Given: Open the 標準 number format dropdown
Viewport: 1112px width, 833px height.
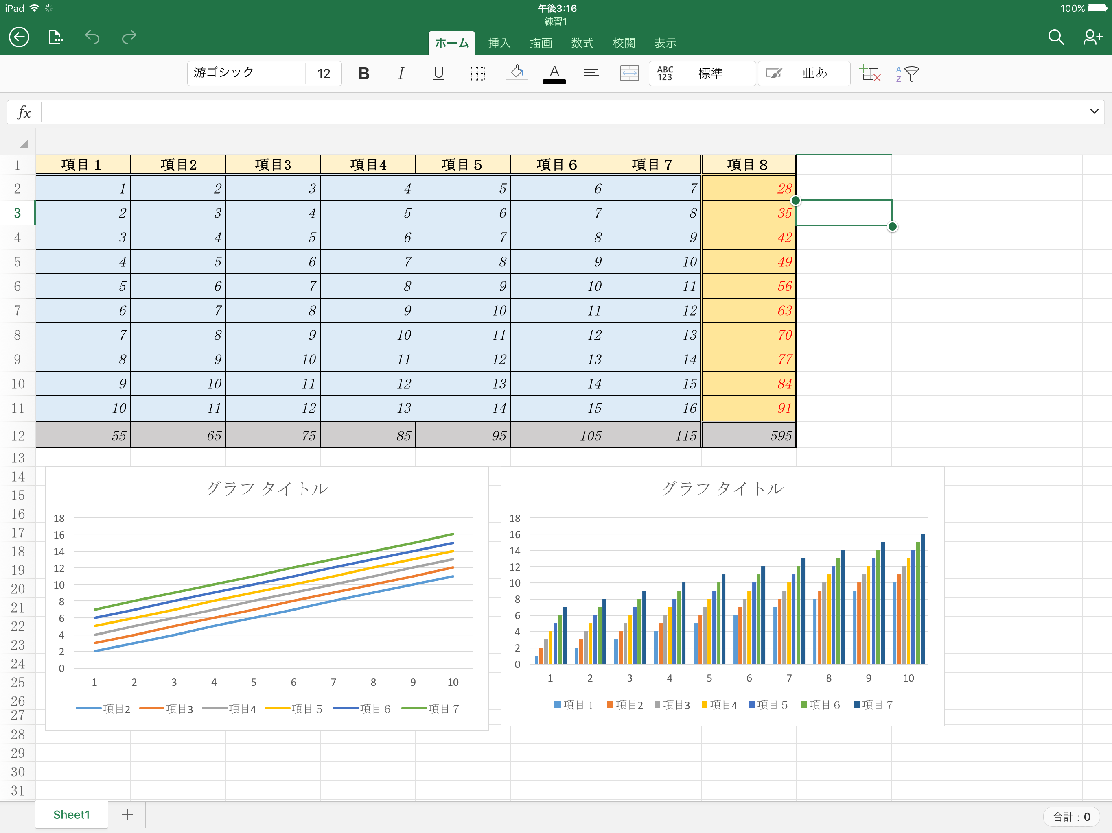Looking at the screenshot, I should (702, 74).
